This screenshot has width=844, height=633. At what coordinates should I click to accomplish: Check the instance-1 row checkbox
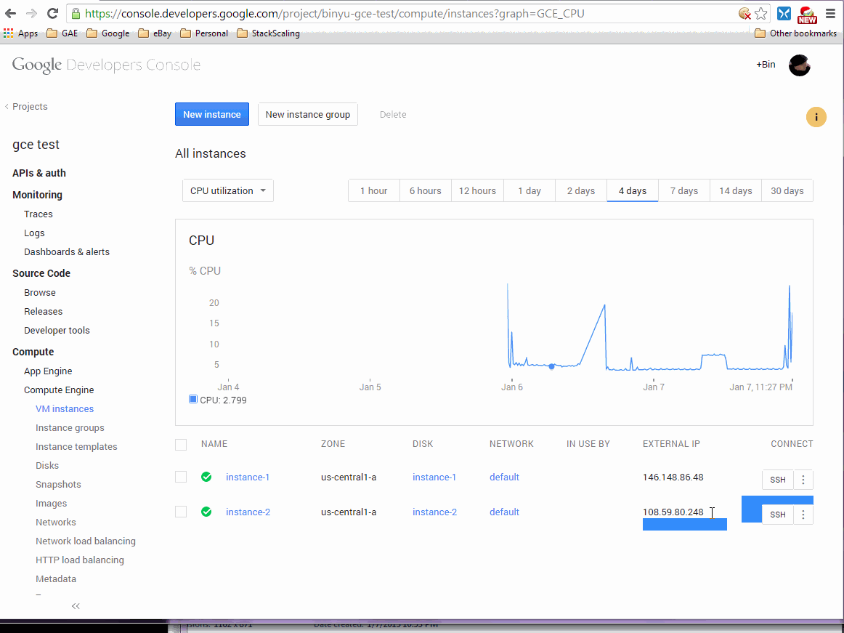(181, 477)
